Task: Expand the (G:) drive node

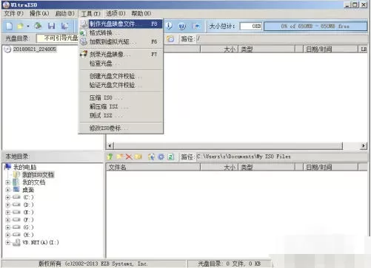Action: (x=7, y=227)
